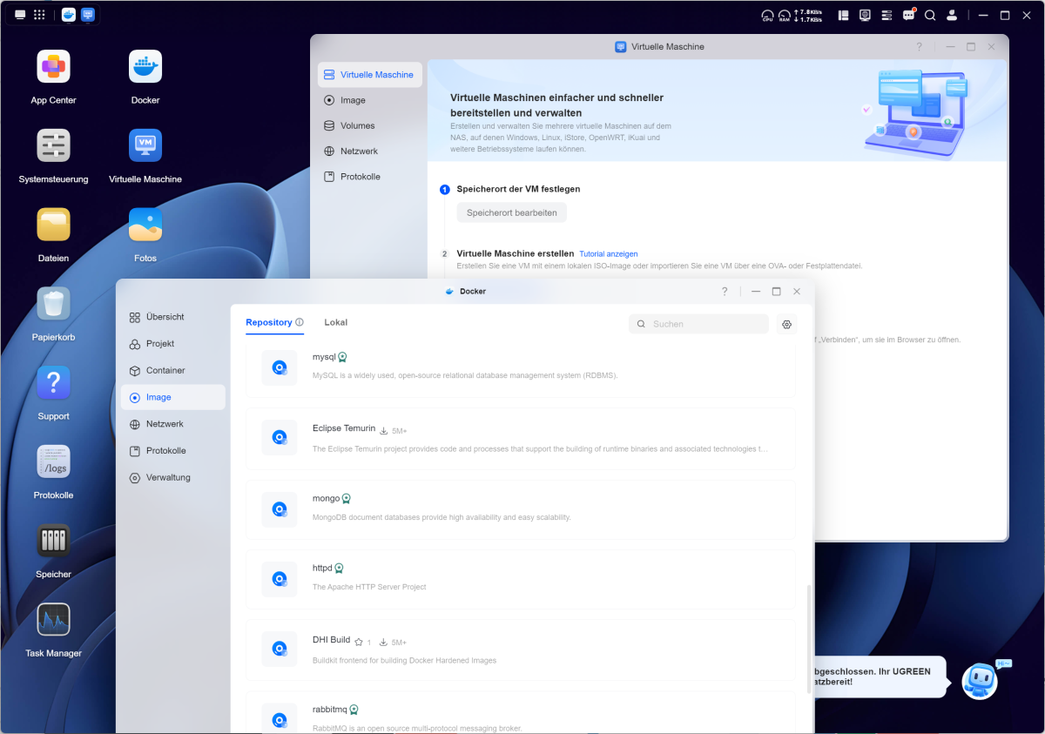Switch to VM app via top bar taskbar icon
The height and width of the screenshot is (734, 1045).
88,15
